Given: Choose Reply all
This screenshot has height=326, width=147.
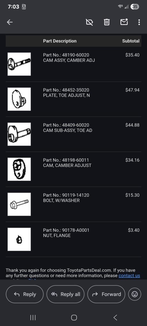Looking at the screenshot, I should pyautogui.click(x=66, y=294).
